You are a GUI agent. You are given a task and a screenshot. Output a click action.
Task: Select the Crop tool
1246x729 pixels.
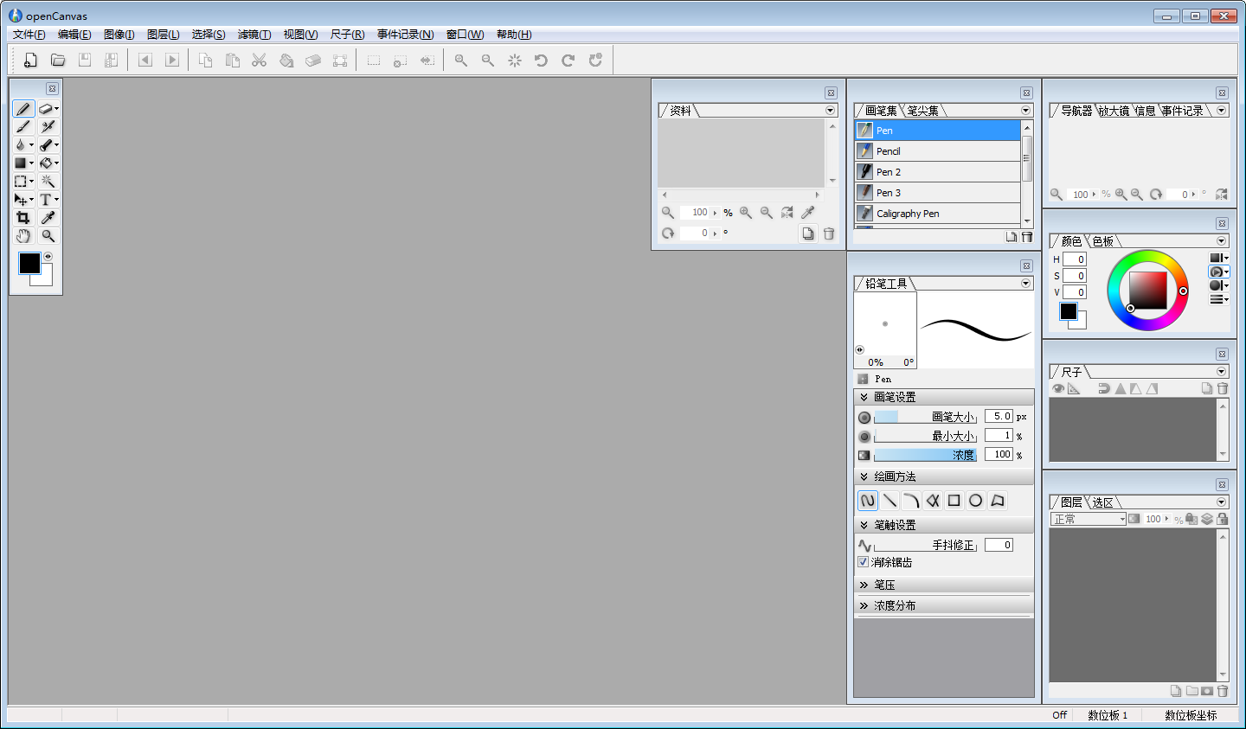click(23, 218)
